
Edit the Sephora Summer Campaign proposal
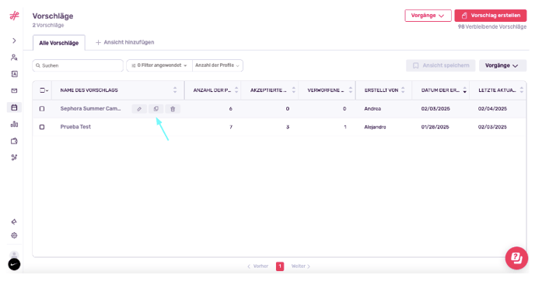(139, 109)
